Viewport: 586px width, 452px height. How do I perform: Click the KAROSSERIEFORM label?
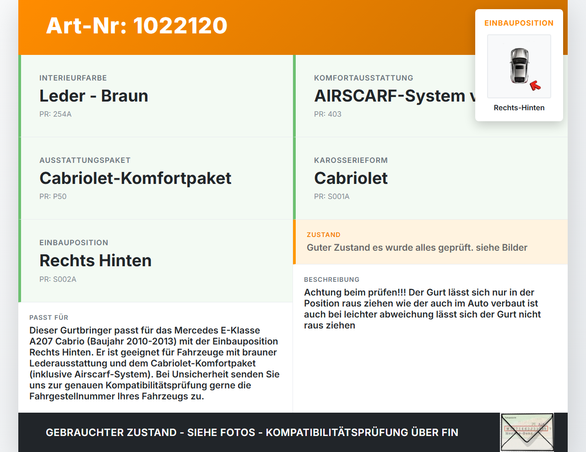[351, 160]
